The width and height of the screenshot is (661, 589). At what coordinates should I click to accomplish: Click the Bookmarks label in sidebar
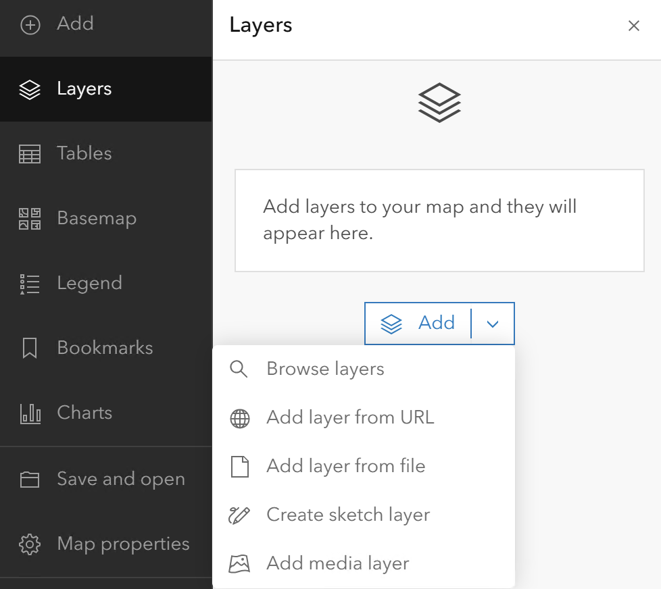click(x=105, y=348)
